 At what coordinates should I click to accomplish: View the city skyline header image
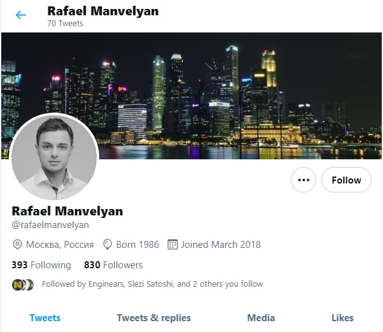(x=191, y=96)
